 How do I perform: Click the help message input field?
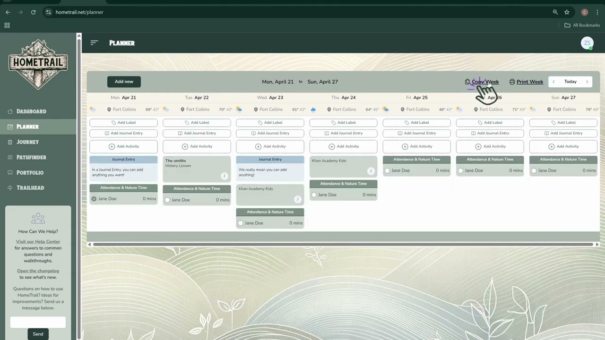click(38, 322)
